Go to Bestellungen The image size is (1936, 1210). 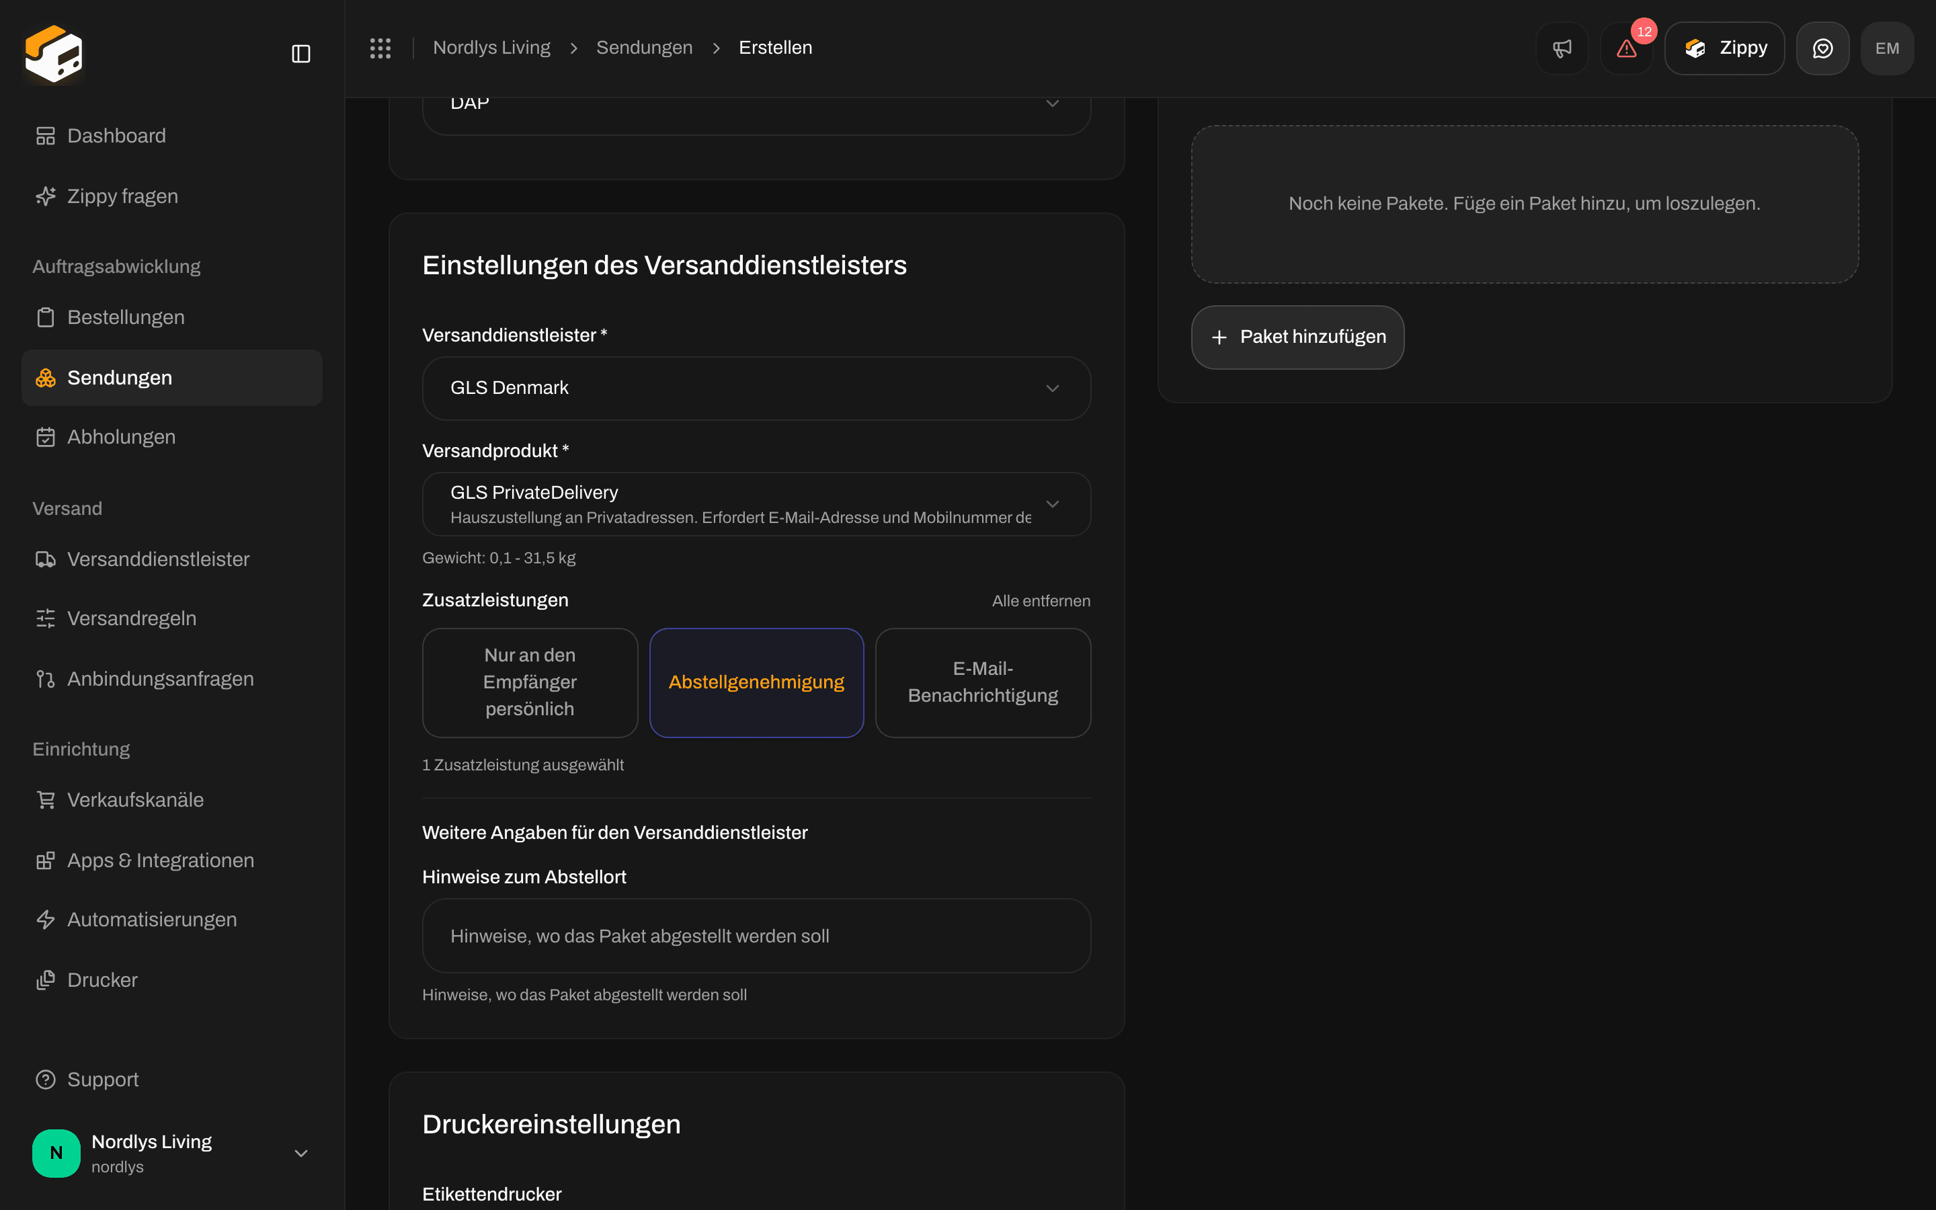[172, 317]
